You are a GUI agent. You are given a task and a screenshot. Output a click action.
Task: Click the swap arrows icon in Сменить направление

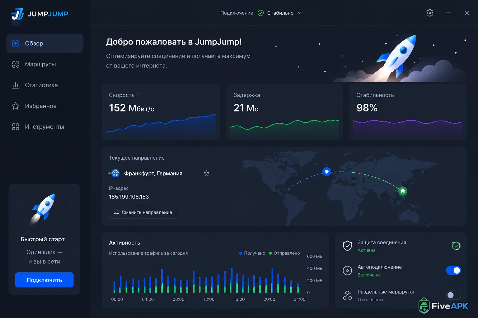116,212
